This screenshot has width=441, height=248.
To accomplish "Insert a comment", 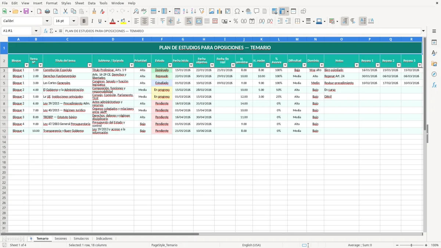I will coord(257,11).
